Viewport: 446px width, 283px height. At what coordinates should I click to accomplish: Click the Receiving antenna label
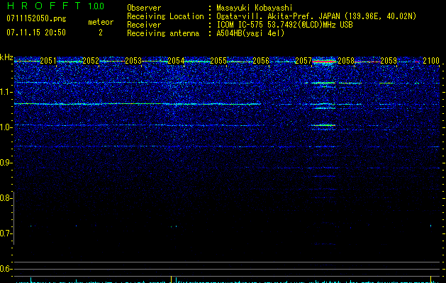click(163, 33)
